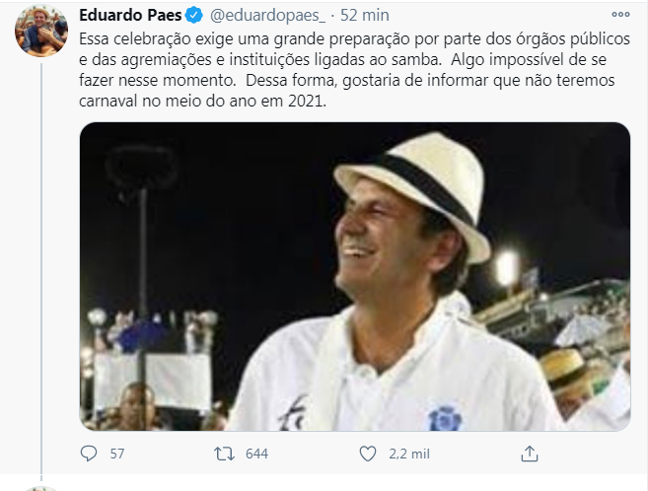This screenshot has width=648, height=491.
Task: Open the share upload arrow icon
Action: pyautogui.click(x=530, y=454)
